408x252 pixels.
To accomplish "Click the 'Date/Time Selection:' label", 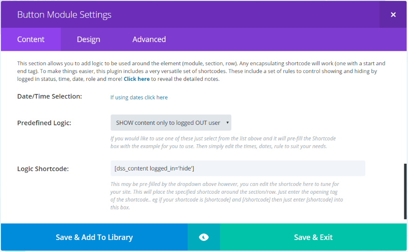I will coord(49,96).
